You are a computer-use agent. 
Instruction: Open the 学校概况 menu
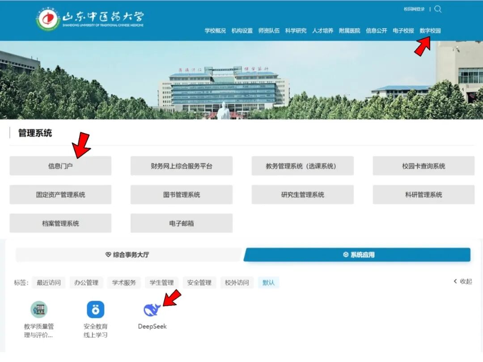215,30
